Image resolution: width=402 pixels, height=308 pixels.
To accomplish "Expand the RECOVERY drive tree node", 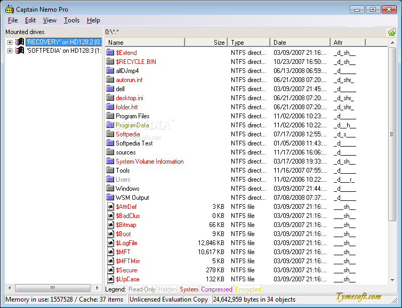I will click(10, 42).
